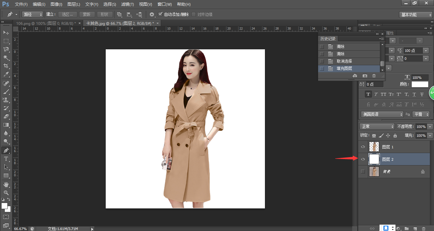Select the Magic Wand tool
The image size is (434, 231).
coord(6,58)
